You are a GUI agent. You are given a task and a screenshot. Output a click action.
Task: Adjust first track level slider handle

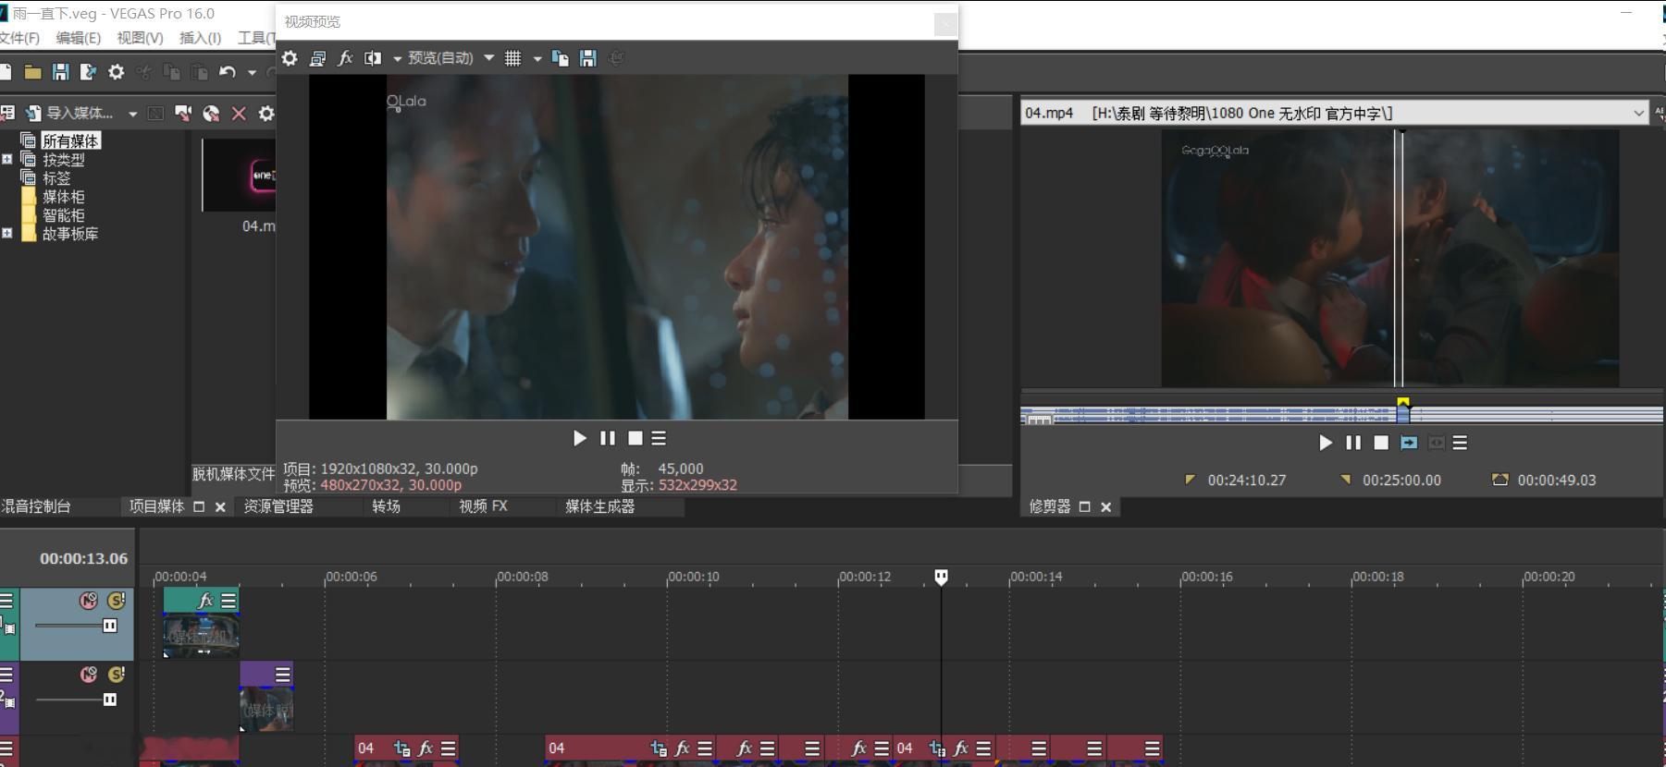pos(109,626)
